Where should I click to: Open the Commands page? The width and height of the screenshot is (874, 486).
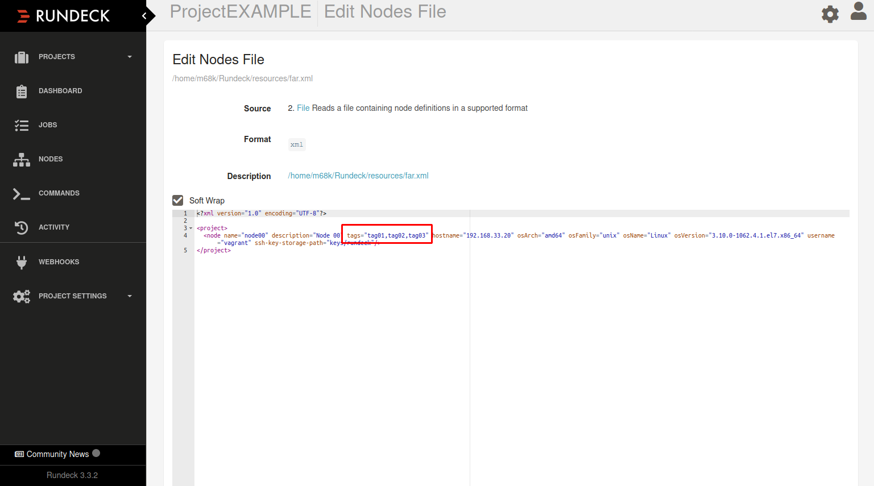[59, 193]
